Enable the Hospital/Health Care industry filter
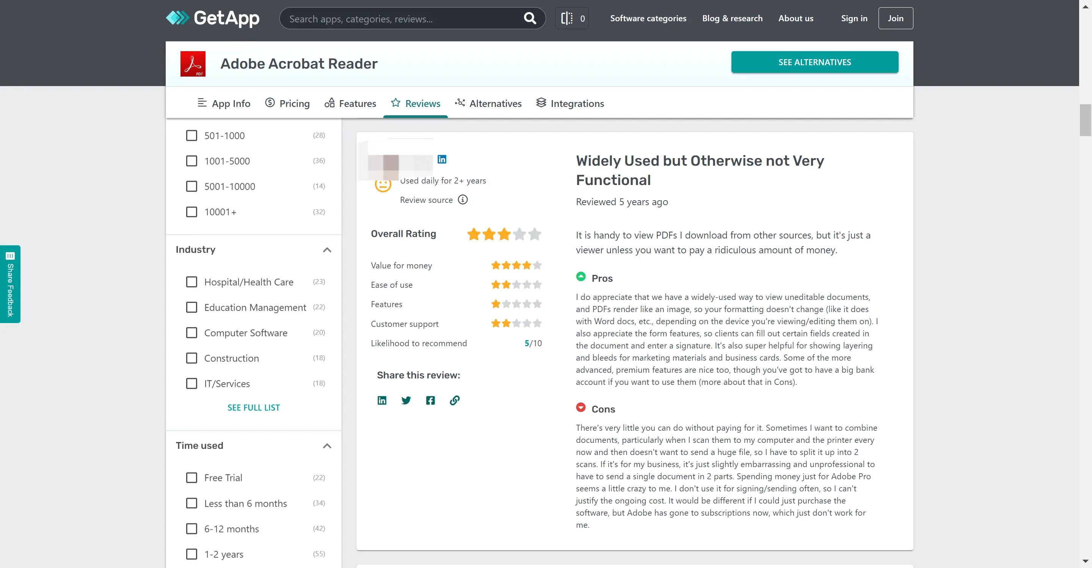Image resolution: width=1092 pixels, height=568 pixels. [191, 281]
